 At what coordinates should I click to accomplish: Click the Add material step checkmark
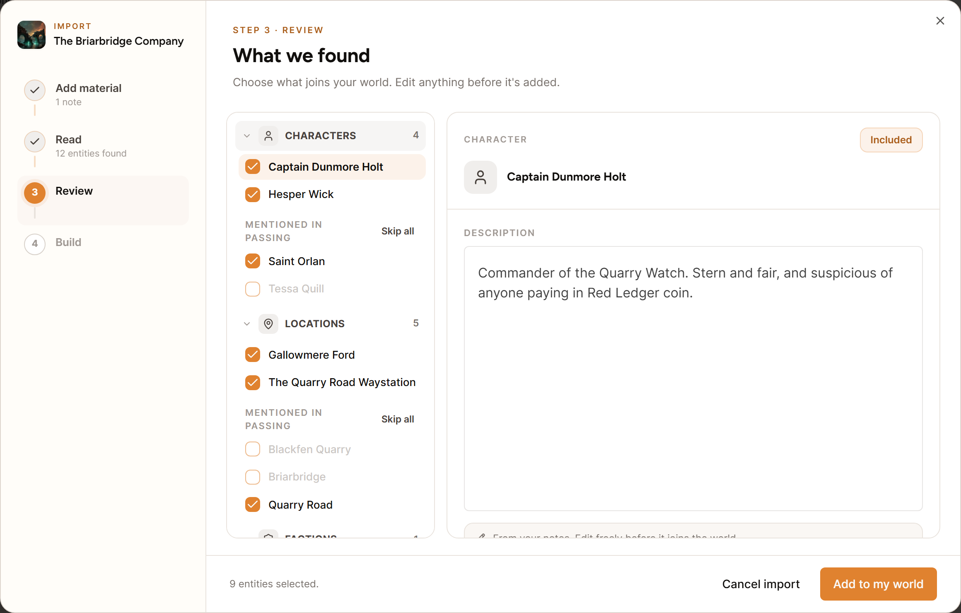[x=35, y=90]
